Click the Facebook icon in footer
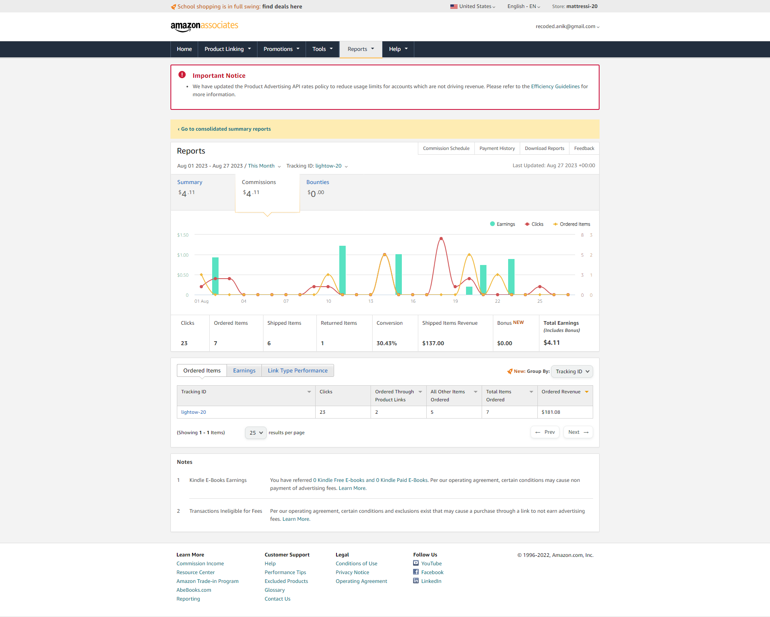This screenshot has height=617, width=770. click(416, 572)
